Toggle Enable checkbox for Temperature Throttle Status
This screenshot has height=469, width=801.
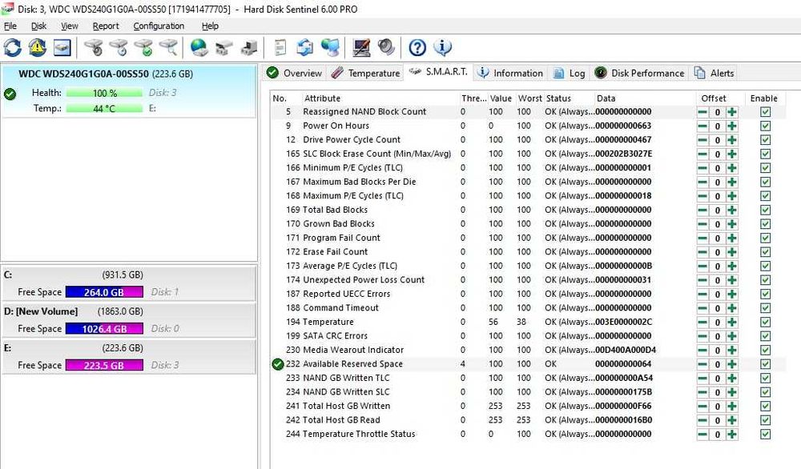(765, 435)
